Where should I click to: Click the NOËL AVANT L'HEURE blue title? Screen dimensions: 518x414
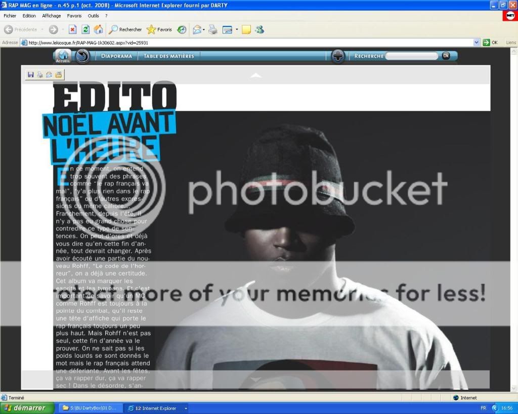(109, 136)
